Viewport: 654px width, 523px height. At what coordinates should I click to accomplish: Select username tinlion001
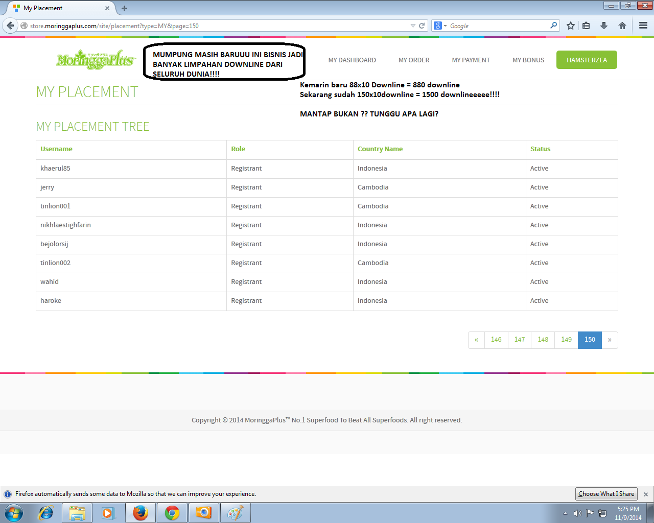(x=55, y=206)
